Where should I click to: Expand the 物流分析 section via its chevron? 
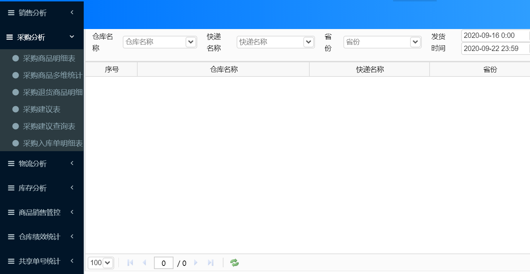(x=71, y=164)
